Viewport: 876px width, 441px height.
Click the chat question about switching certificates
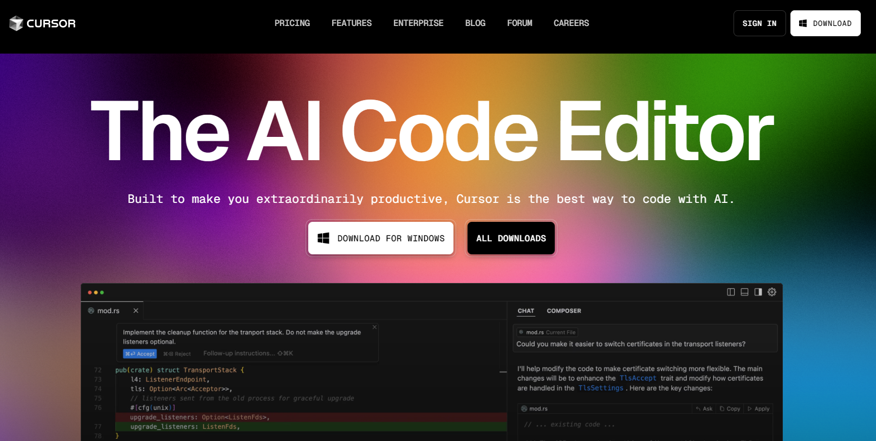tap(631, 344)
